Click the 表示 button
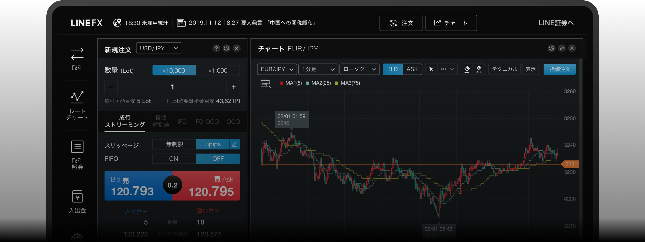645x242 pixels. click(x=530, y=69)
